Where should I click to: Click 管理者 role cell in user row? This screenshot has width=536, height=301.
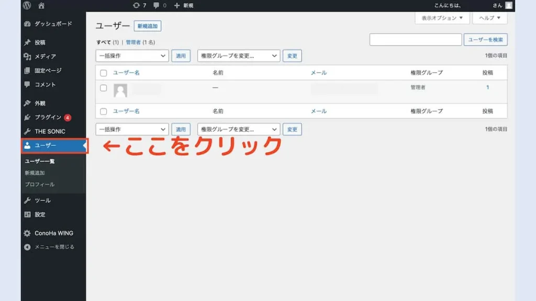(x=418, y=87)
